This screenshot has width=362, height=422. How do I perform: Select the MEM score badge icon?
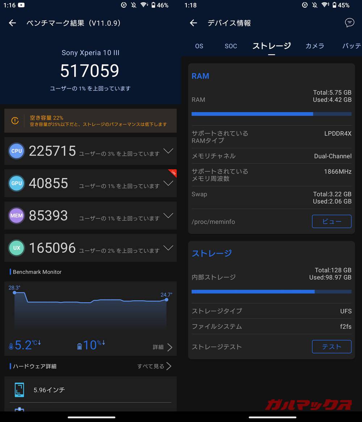[16, 216]
